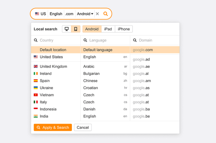Viewport: 216px width, 143px height.
Task: Click the Spain flag icon
Action: point(36,81)
